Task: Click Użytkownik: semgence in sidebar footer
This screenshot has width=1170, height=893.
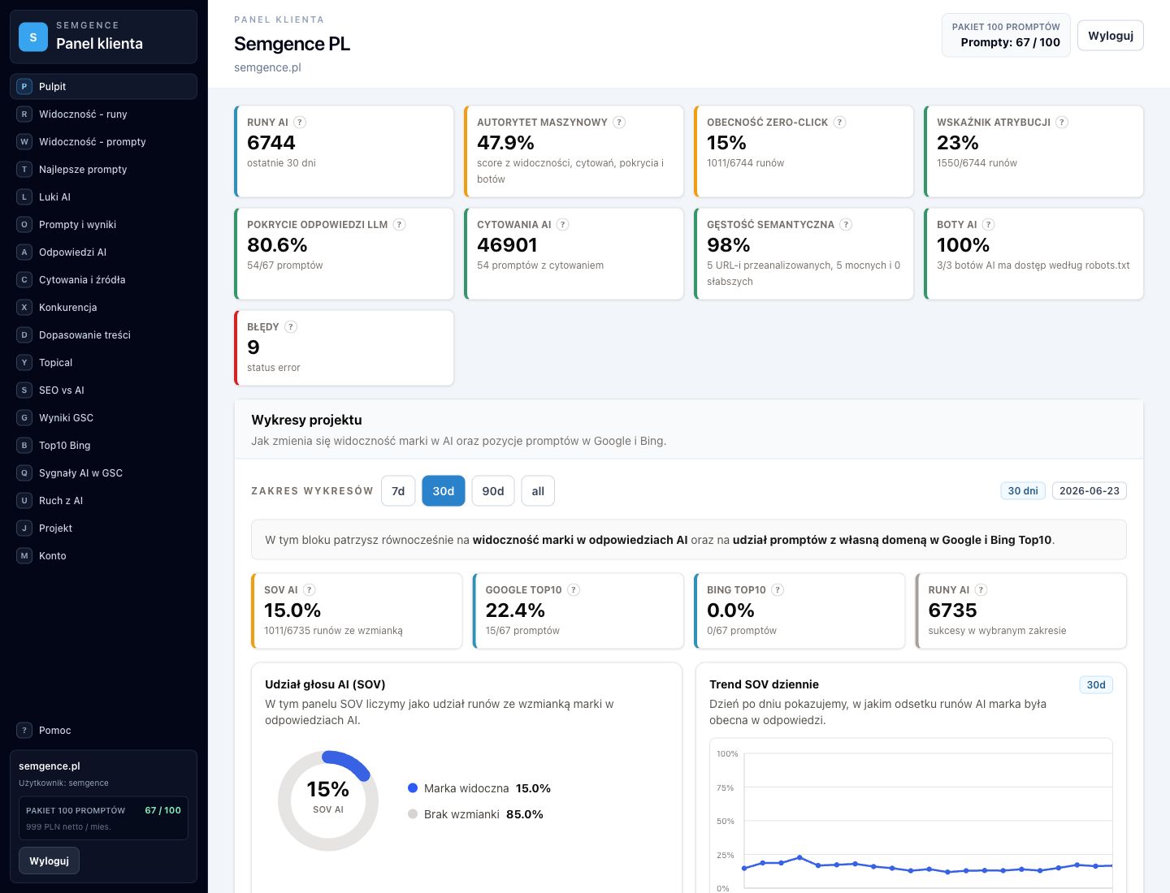Action: point(63,783)
